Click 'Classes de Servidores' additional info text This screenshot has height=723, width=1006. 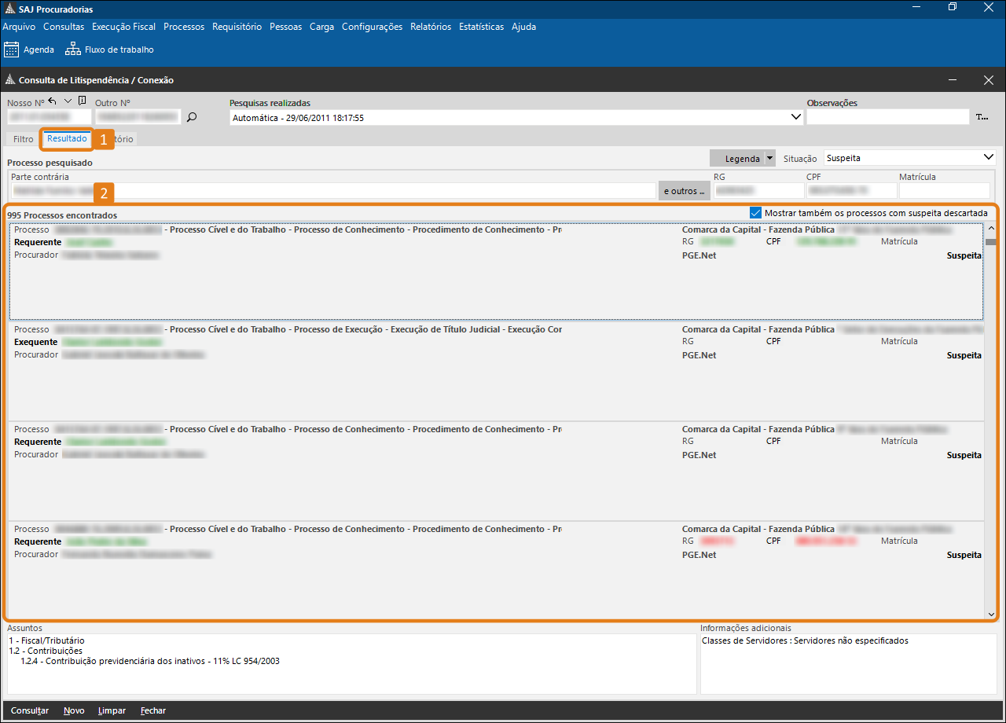click(x=805, y=641)
